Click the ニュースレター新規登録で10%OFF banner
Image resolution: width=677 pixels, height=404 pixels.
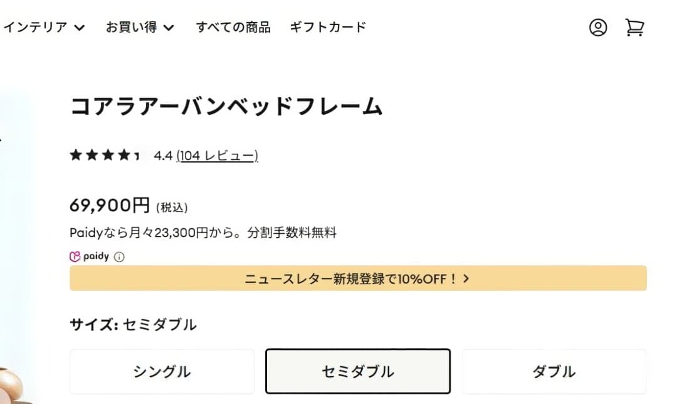(351, 279)
